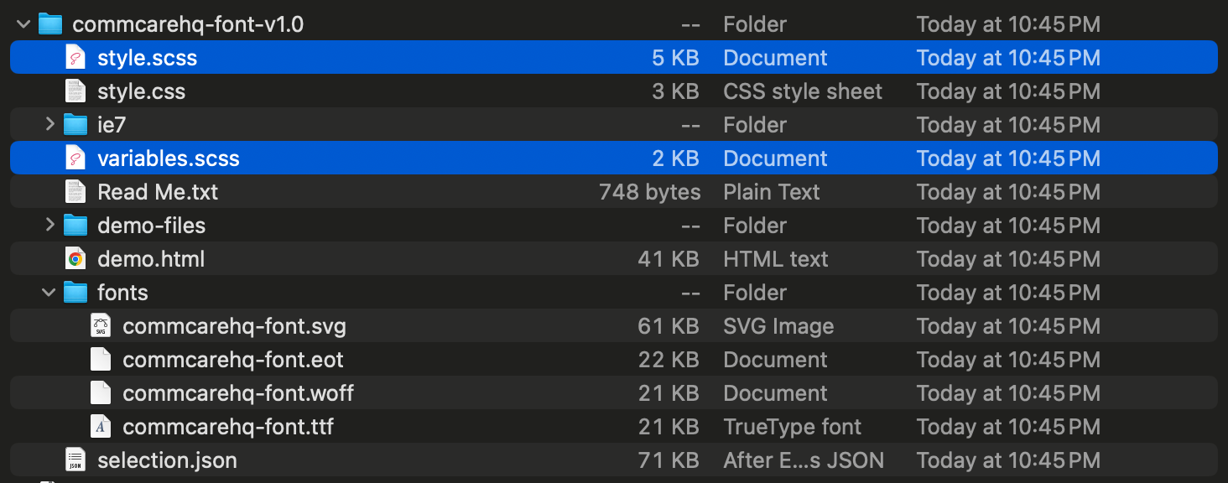
Task: Expand the demo-files folder disclosure arrow
Action: click(49, 226)
